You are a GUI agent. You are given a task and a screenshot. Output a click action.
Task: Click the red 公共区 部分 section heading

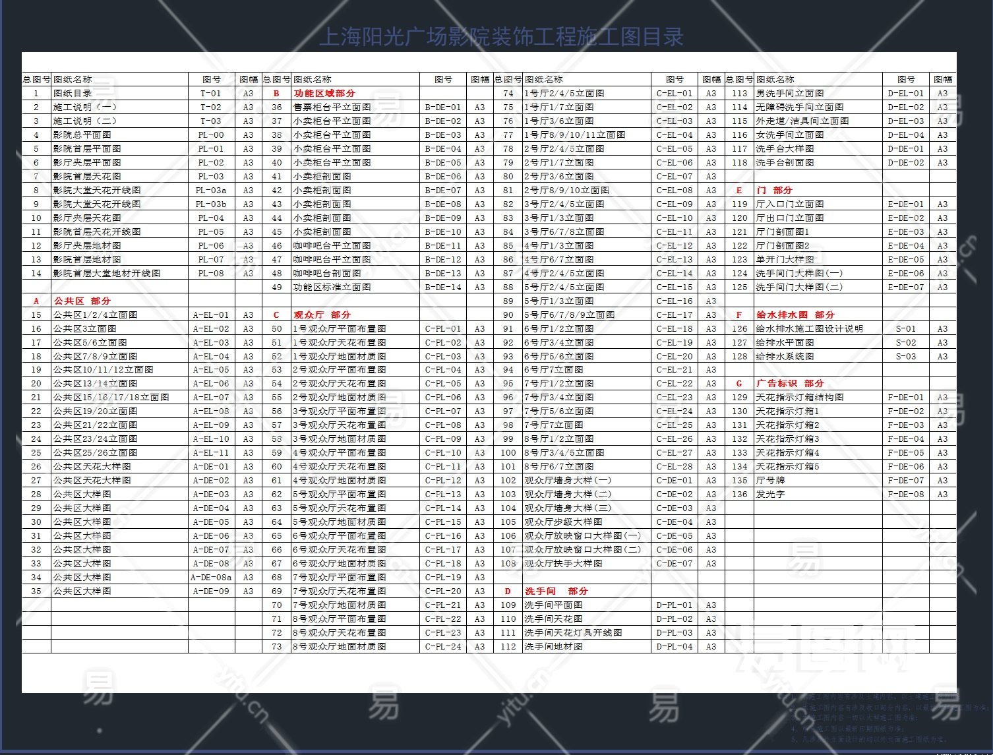(x=82, y=301)
